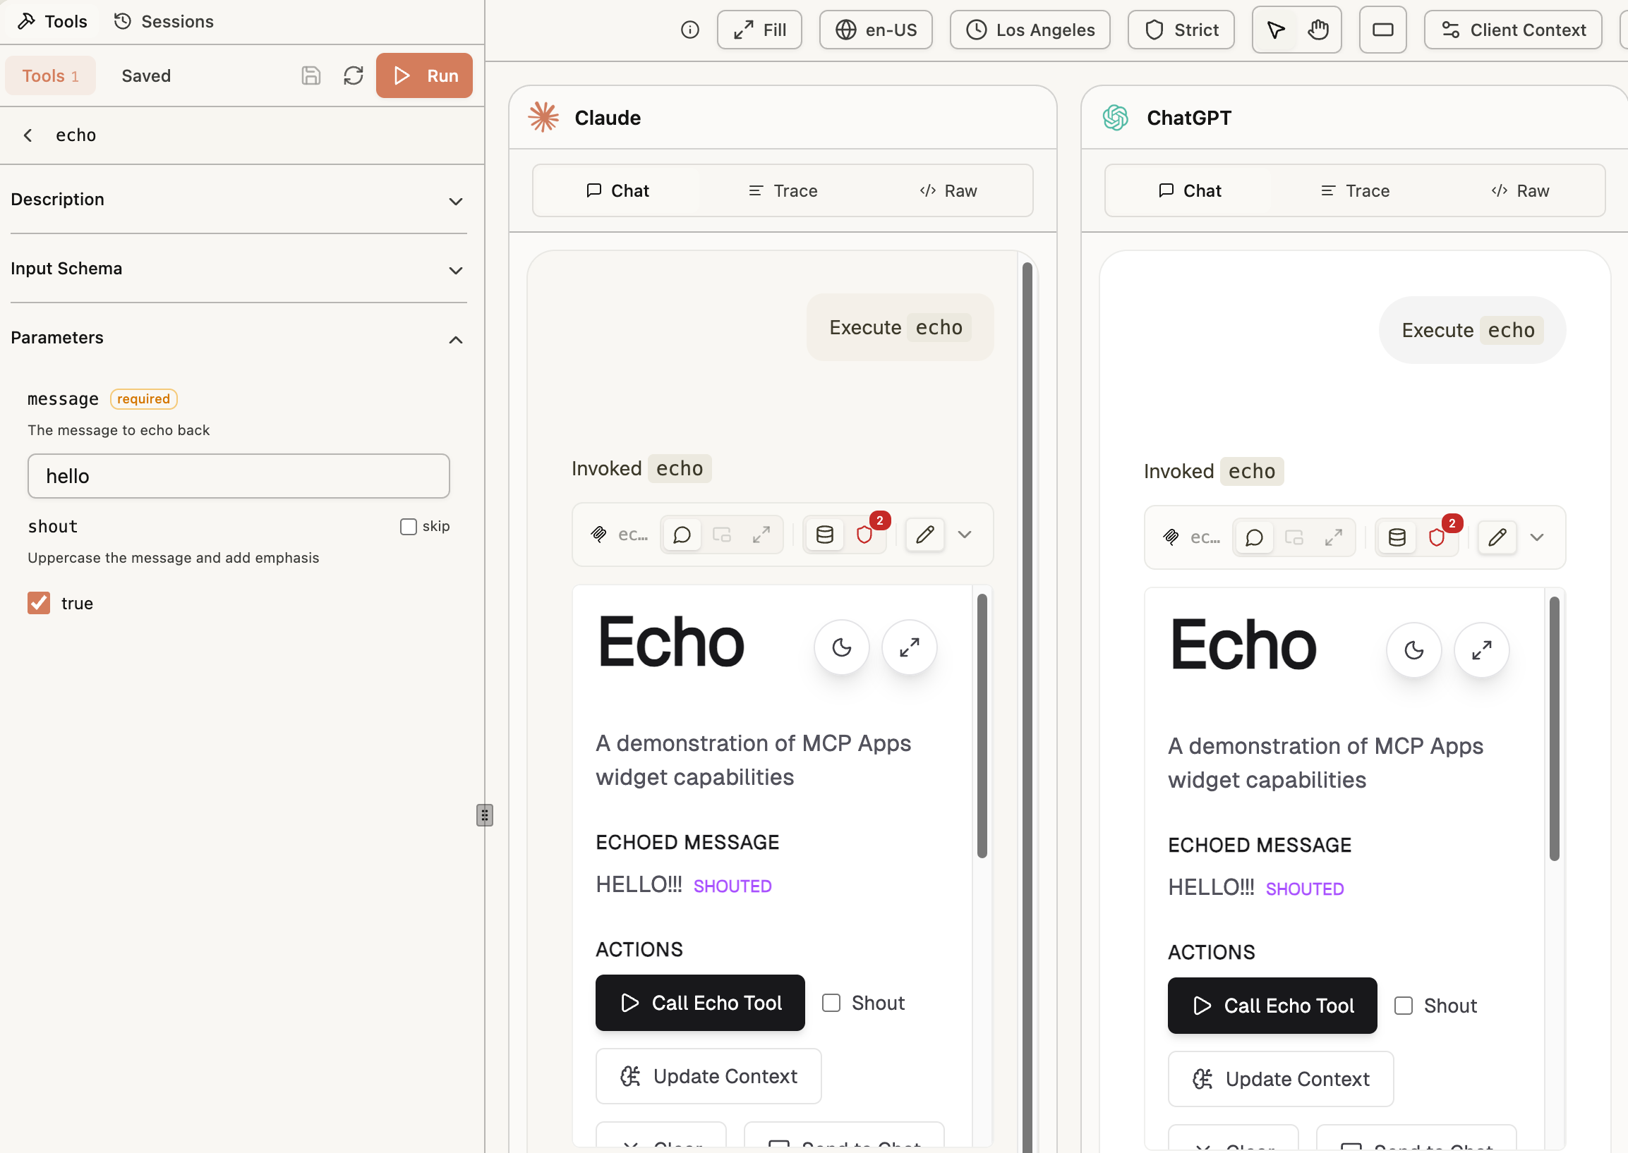Screen dimensions: 1628x1153
Task: Open chevron dropdown in Claude widget toolbar
Action: coord(965,535)
